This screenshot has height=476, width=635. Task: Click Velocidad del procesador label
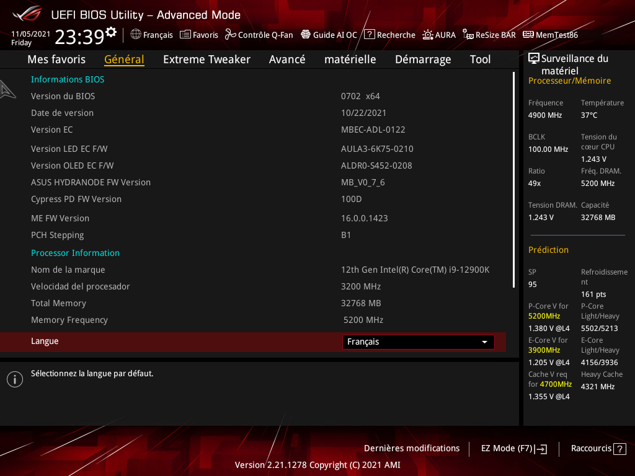click(x=80, y=286)
